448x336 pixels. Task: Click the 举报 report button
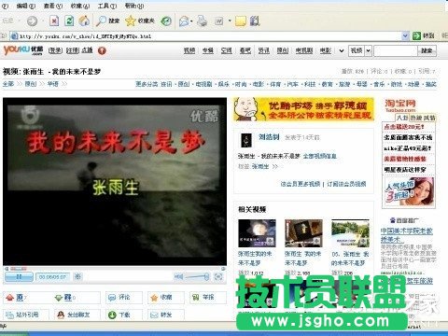[x=208, y=298]
